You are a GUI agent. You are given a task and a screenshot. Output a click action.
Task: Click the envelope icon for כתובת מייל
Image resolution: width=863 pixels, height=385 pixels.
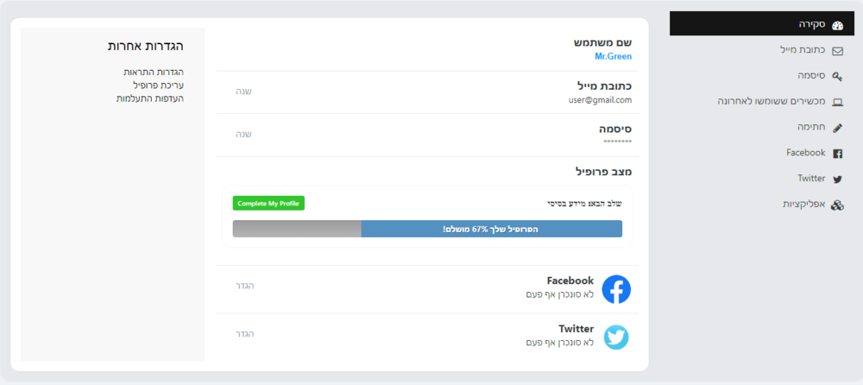click(836, 51)
